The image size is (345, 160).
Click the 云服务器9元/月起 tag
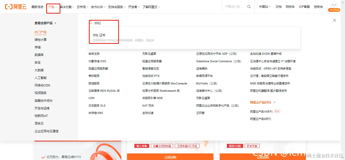[x=187, y=146]
